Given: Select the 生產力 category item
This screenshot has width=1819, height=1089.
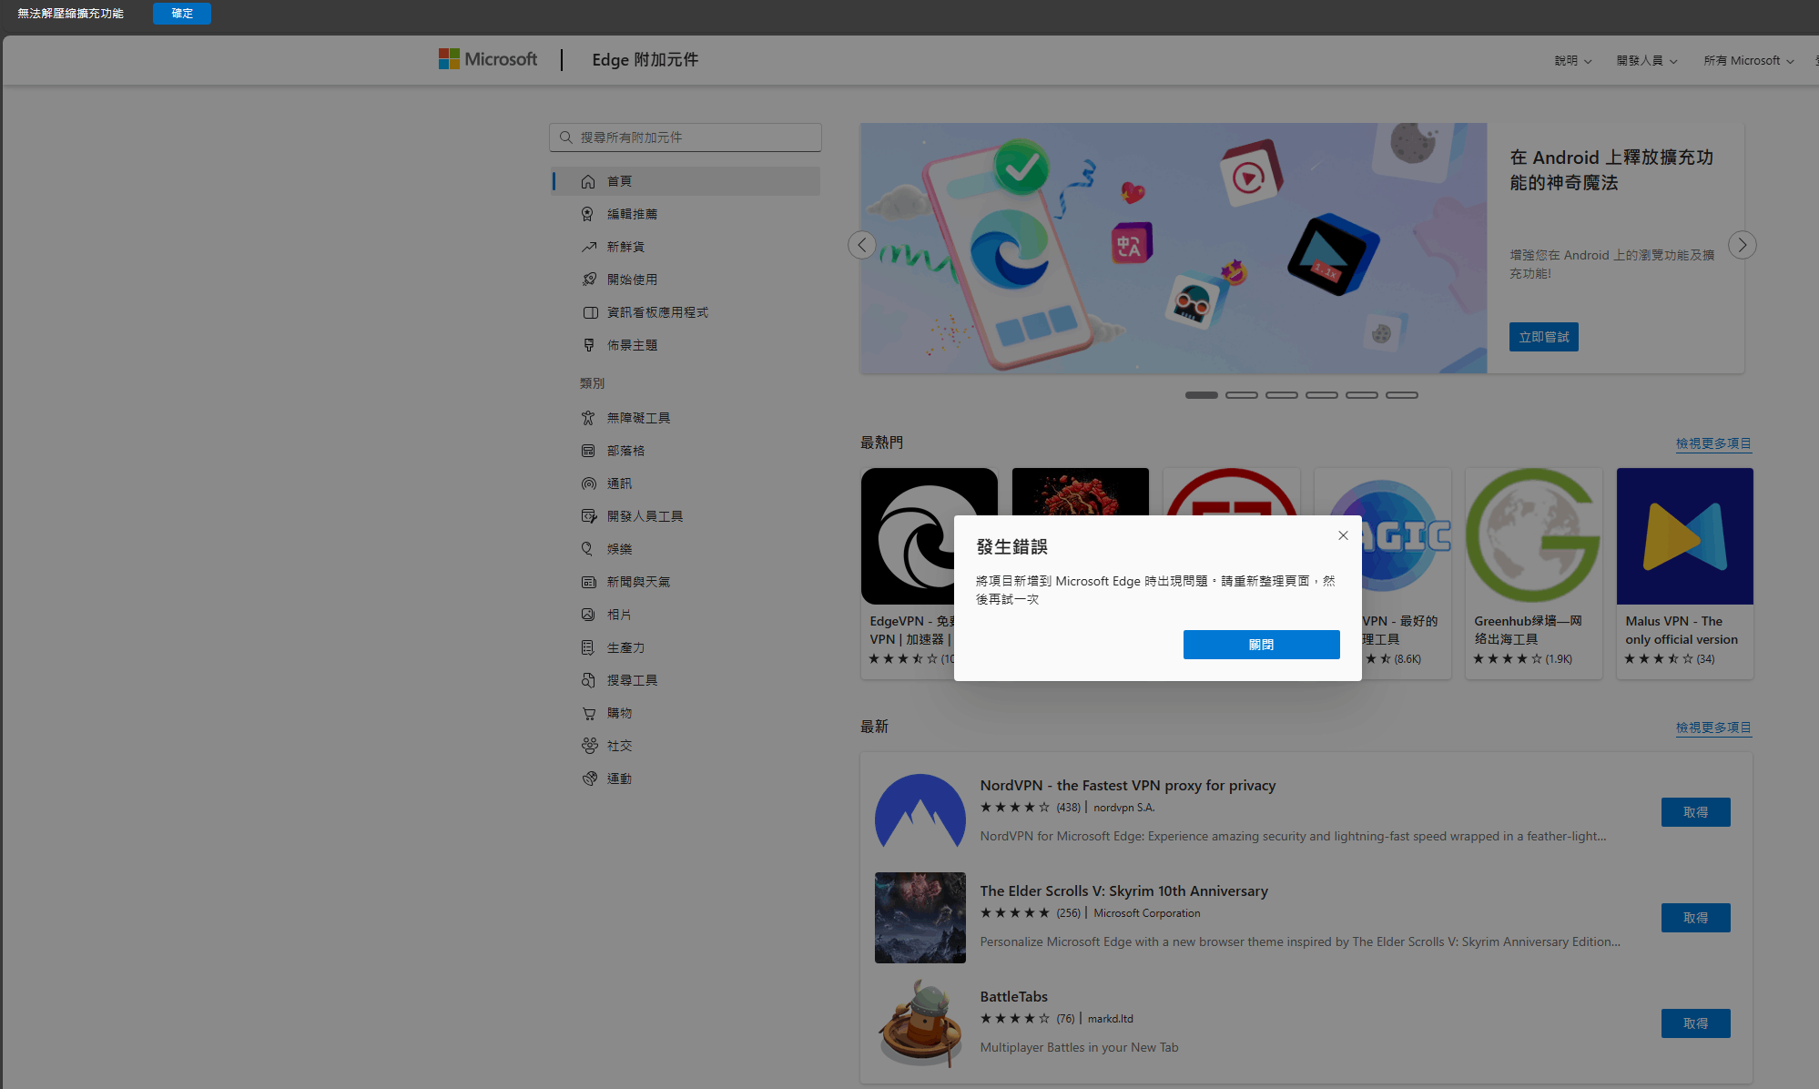Looking at the screenshot, I should pos(625,647).
